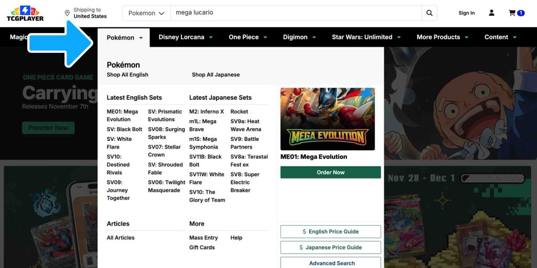Expand the Content menu
The height and width of the screenshot is (268, 537).
500,37
